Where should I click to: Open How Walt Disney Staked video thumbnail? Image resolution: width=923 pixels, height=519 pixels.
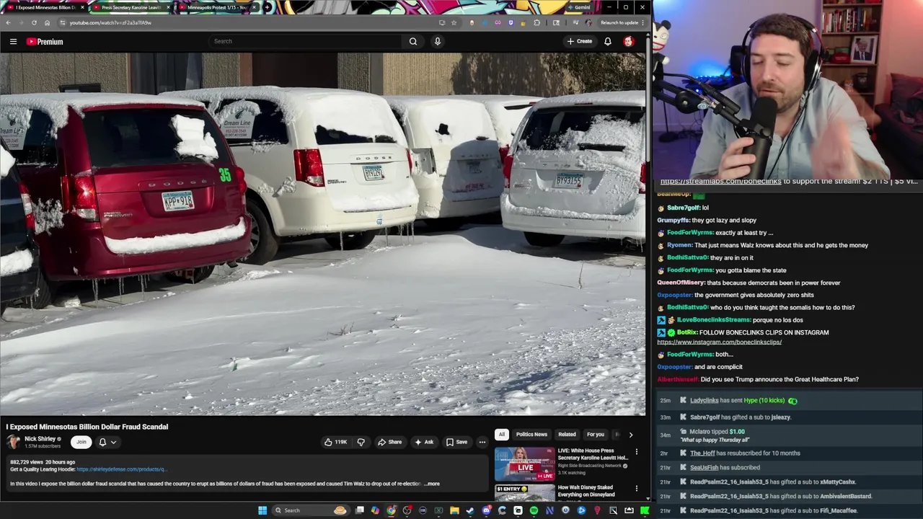(x=525, y=493)
